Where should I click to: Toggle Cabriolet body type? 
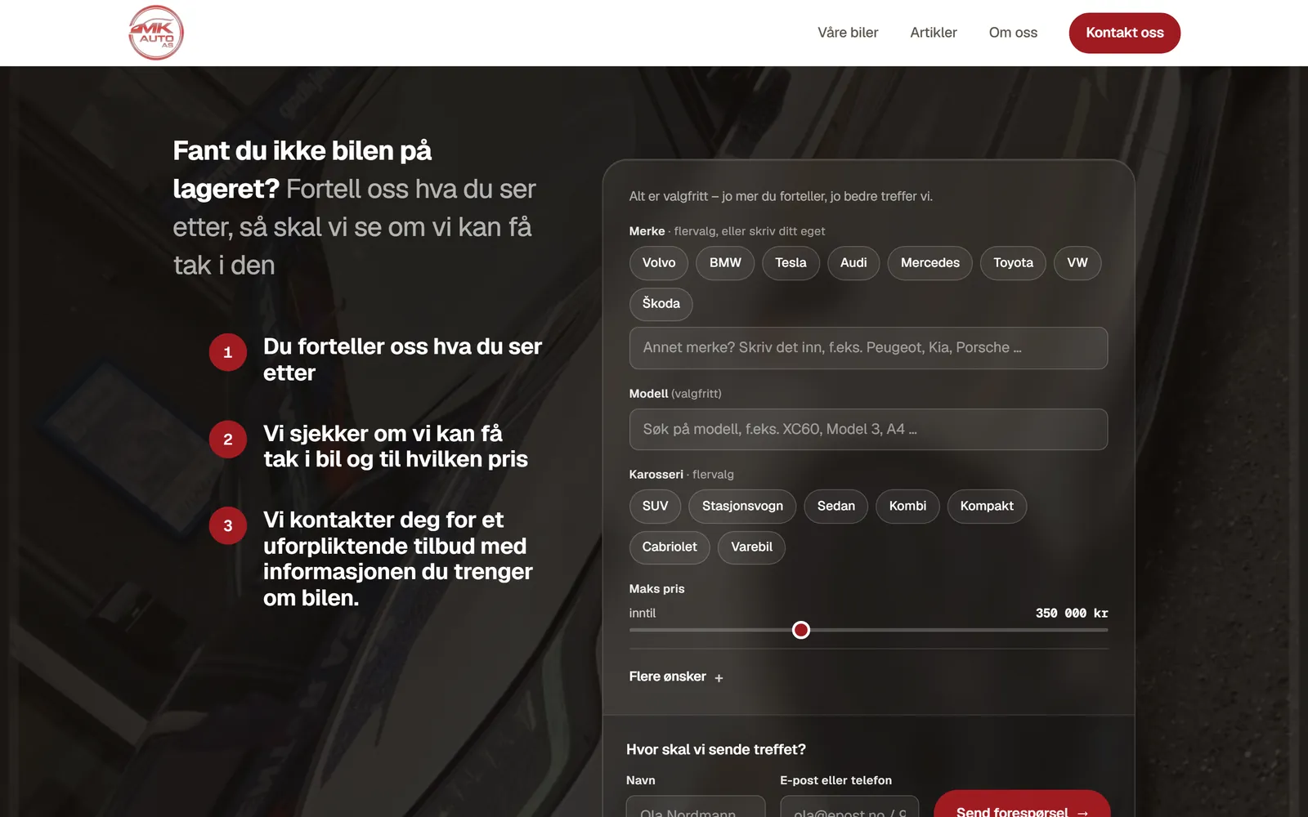(x=670, y=547)
